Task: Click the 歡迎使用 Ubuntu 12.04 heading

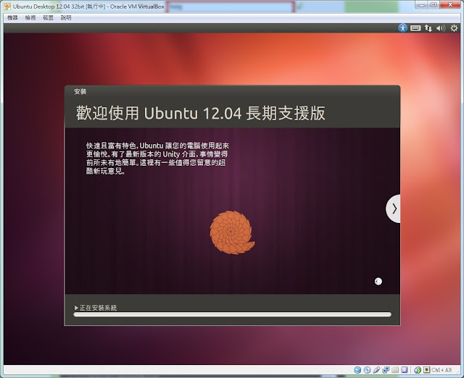Action: click(201, 113)
